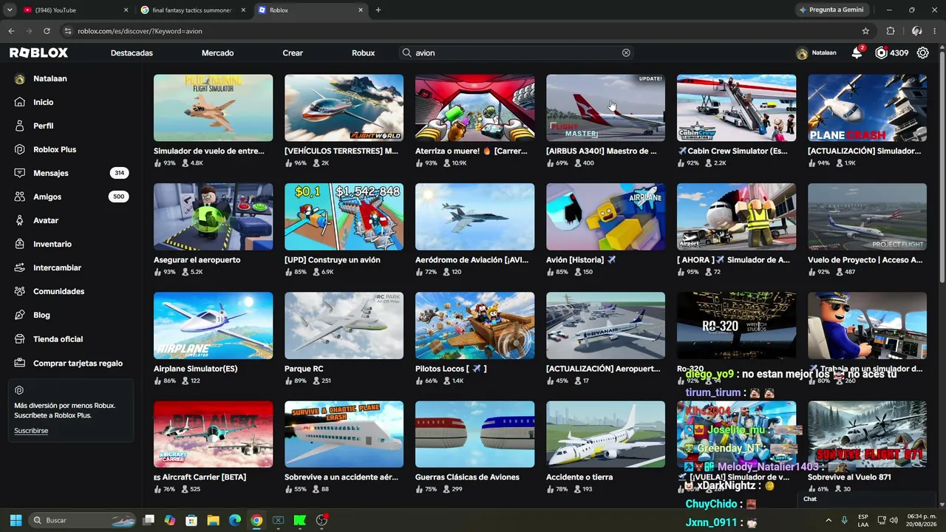Open the Natalaan profile in header
The image size is (946, 532).
816,53
